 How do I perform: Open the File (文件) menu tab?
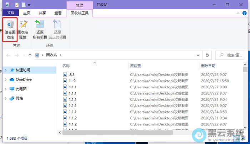pos(11,13)
